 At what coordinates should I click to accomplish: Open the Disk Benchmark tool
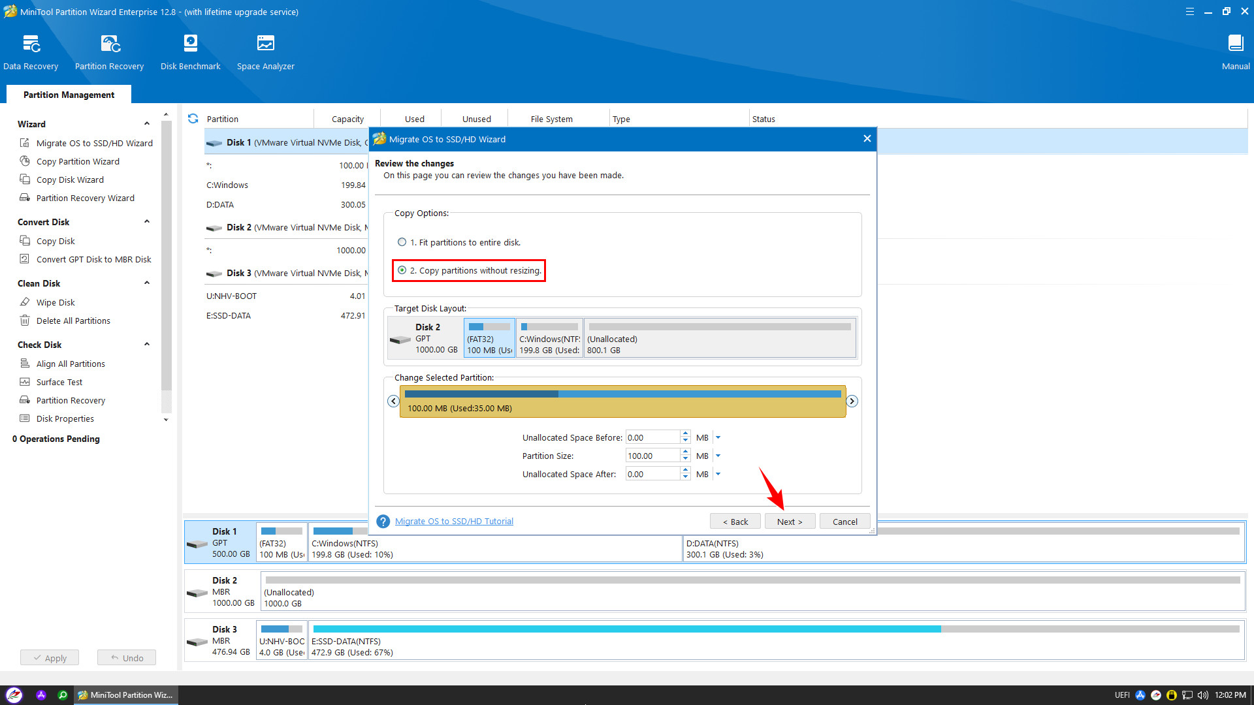click(190, 44)
